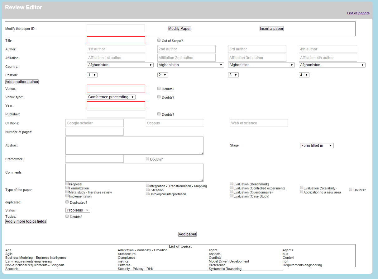This screenshot has width=378, height=279.
Task: Check the Doubts? box beside Venue type
Action: tap(159, 97)
